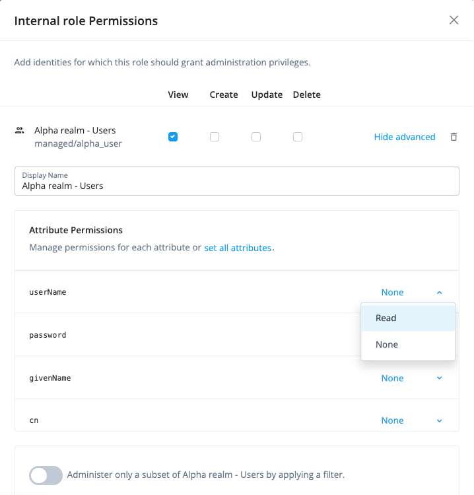Toggle the filter subset switch

click(x=46, y=475)
